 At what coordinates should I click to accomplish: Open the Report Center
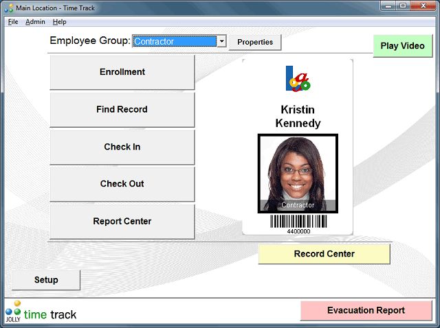tap(122, 222)
